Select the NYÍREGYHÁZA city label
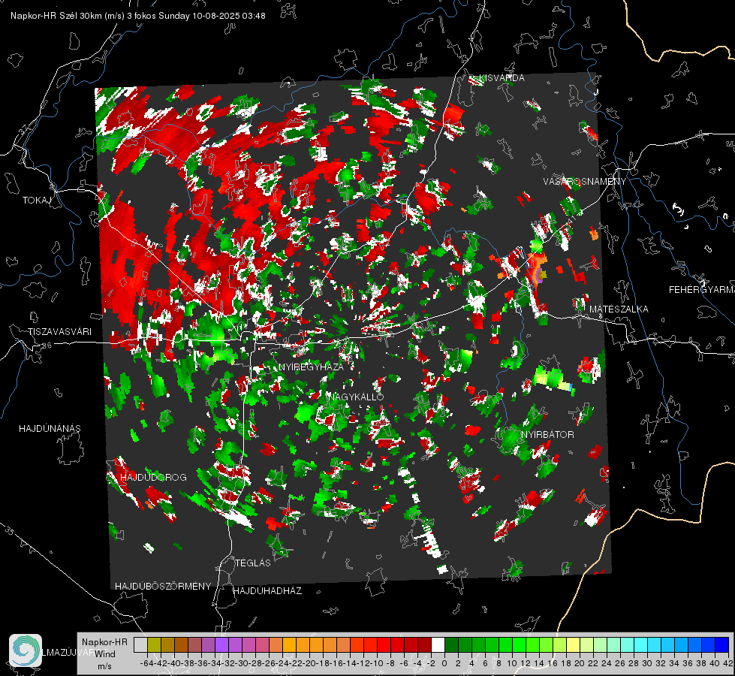Screen dimensions: 735x676 311,367
